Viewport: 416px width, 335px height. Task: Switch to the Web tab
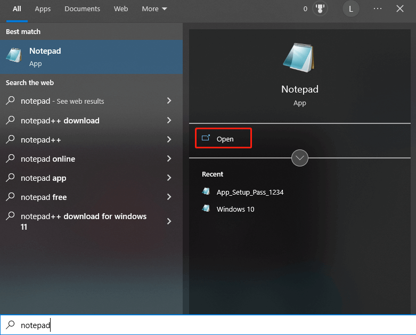[x=121, y=9]
